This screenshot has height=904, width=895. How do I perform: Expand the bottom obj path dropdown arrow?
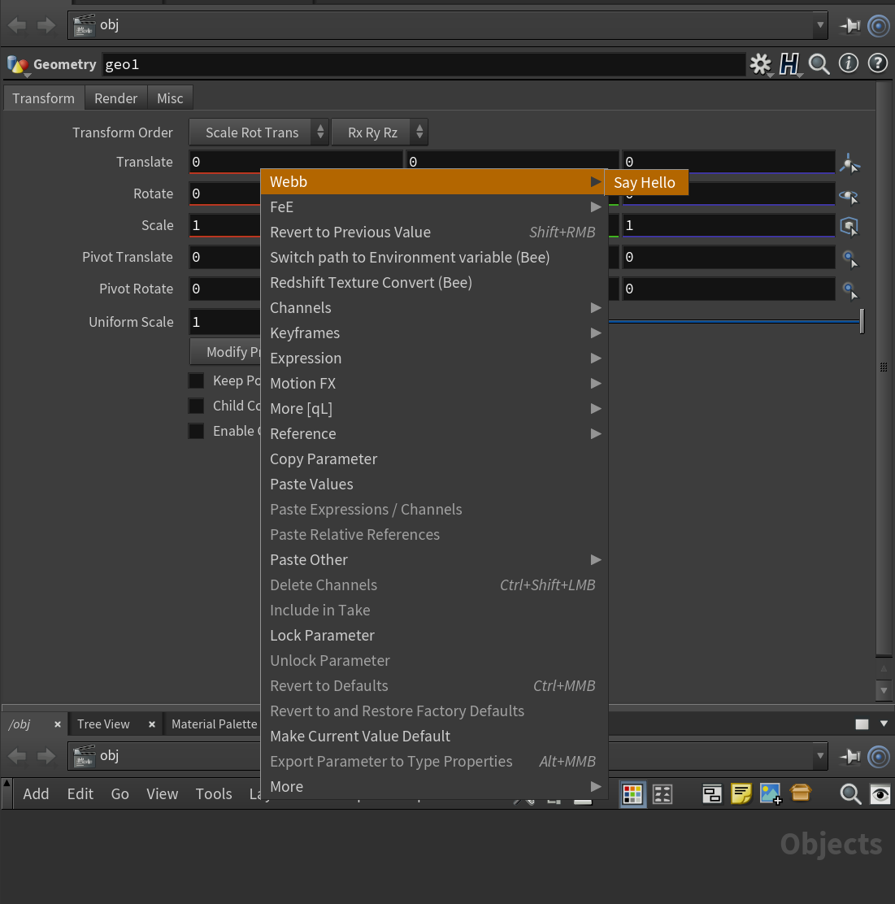click(819, 756)
